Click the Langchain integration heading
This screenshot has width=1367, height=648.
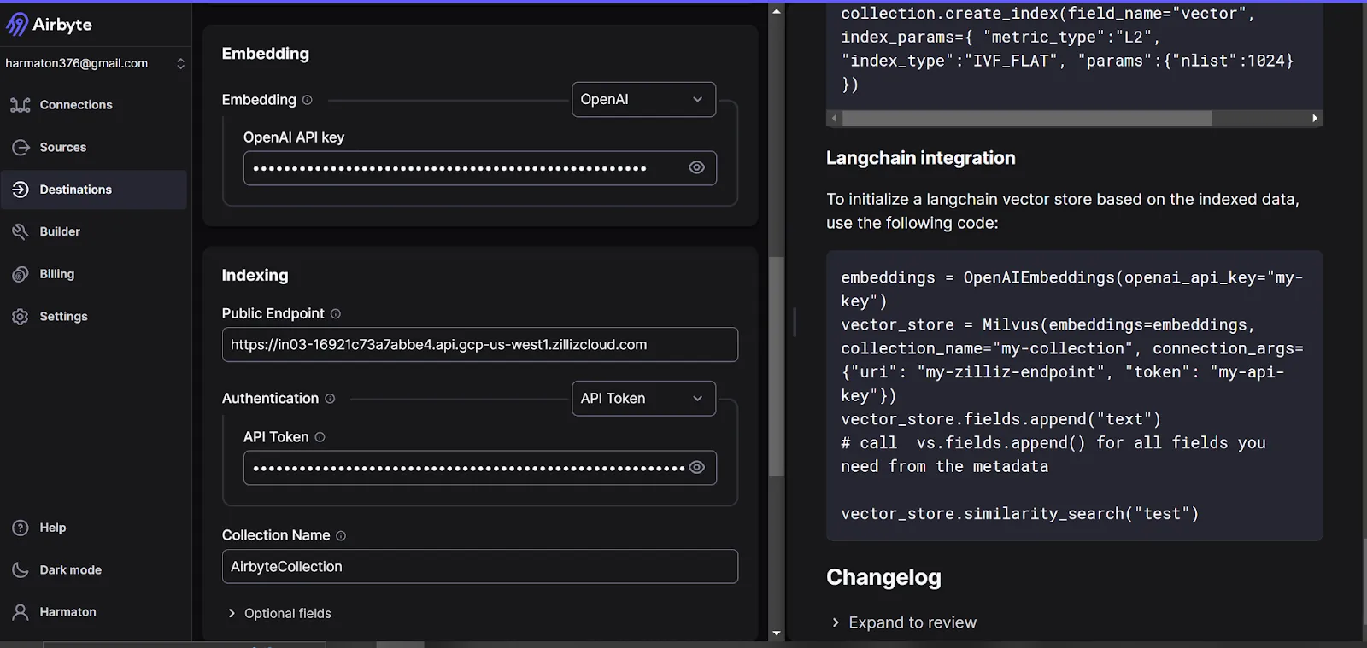tap(921, 158)
